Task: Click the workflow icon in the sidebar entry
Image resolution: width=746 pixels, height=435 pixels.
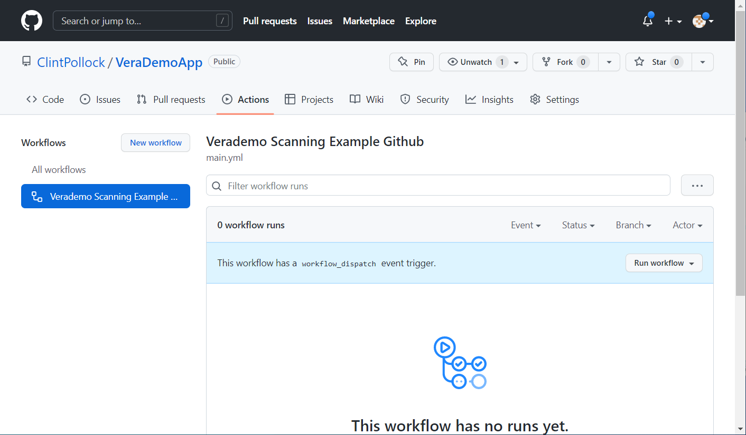Action: click(x=37, y=197)
